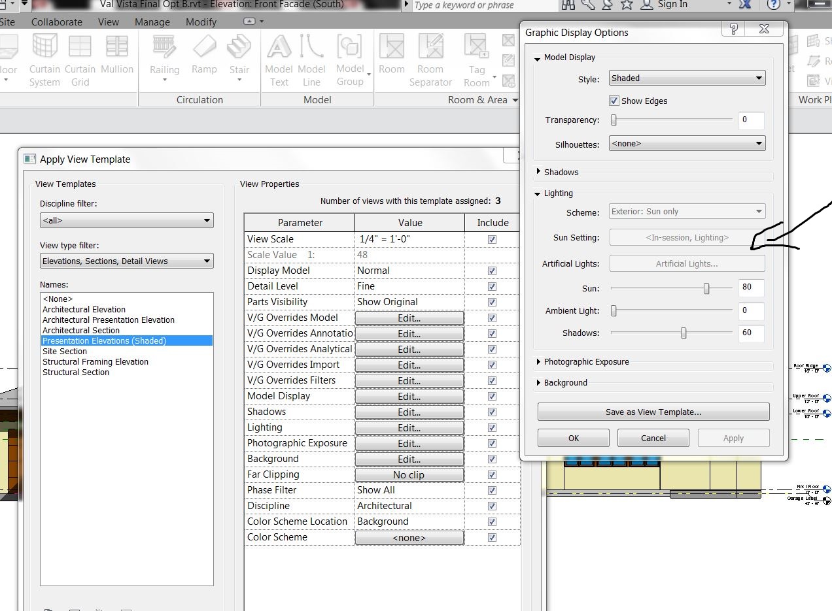The width and height of the screenshot is (832, 611).
Task: Select Architectural Section in Names list
Action: click(x=81, y=331)
